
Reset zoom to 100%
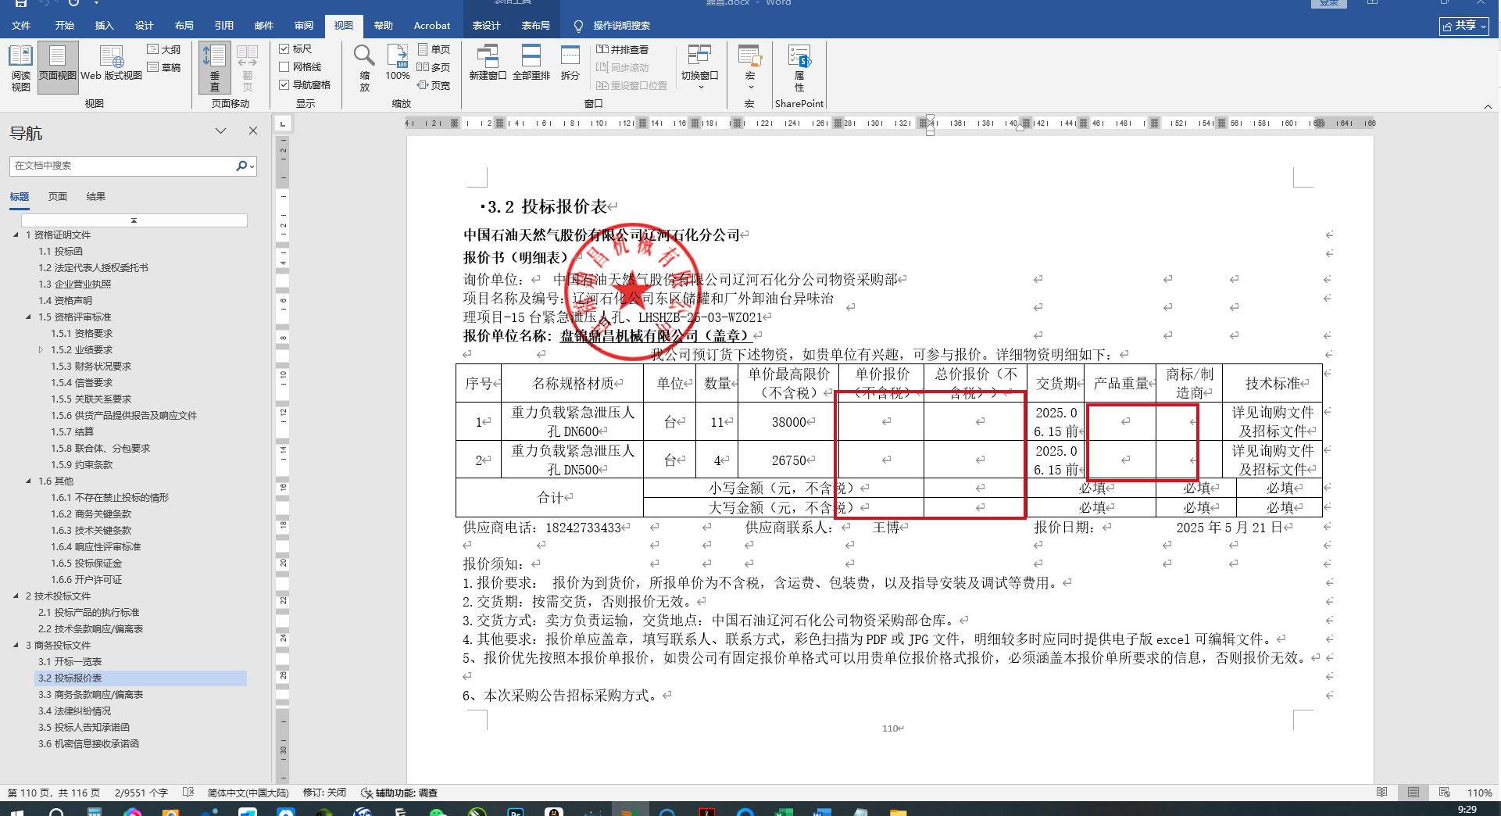(397, 63)
